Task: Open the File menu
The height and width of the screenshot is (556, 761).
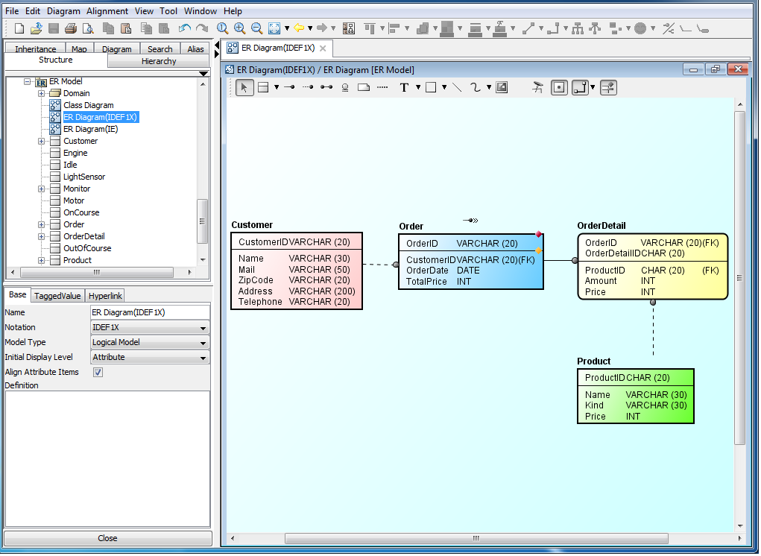Action: (12, 10)
